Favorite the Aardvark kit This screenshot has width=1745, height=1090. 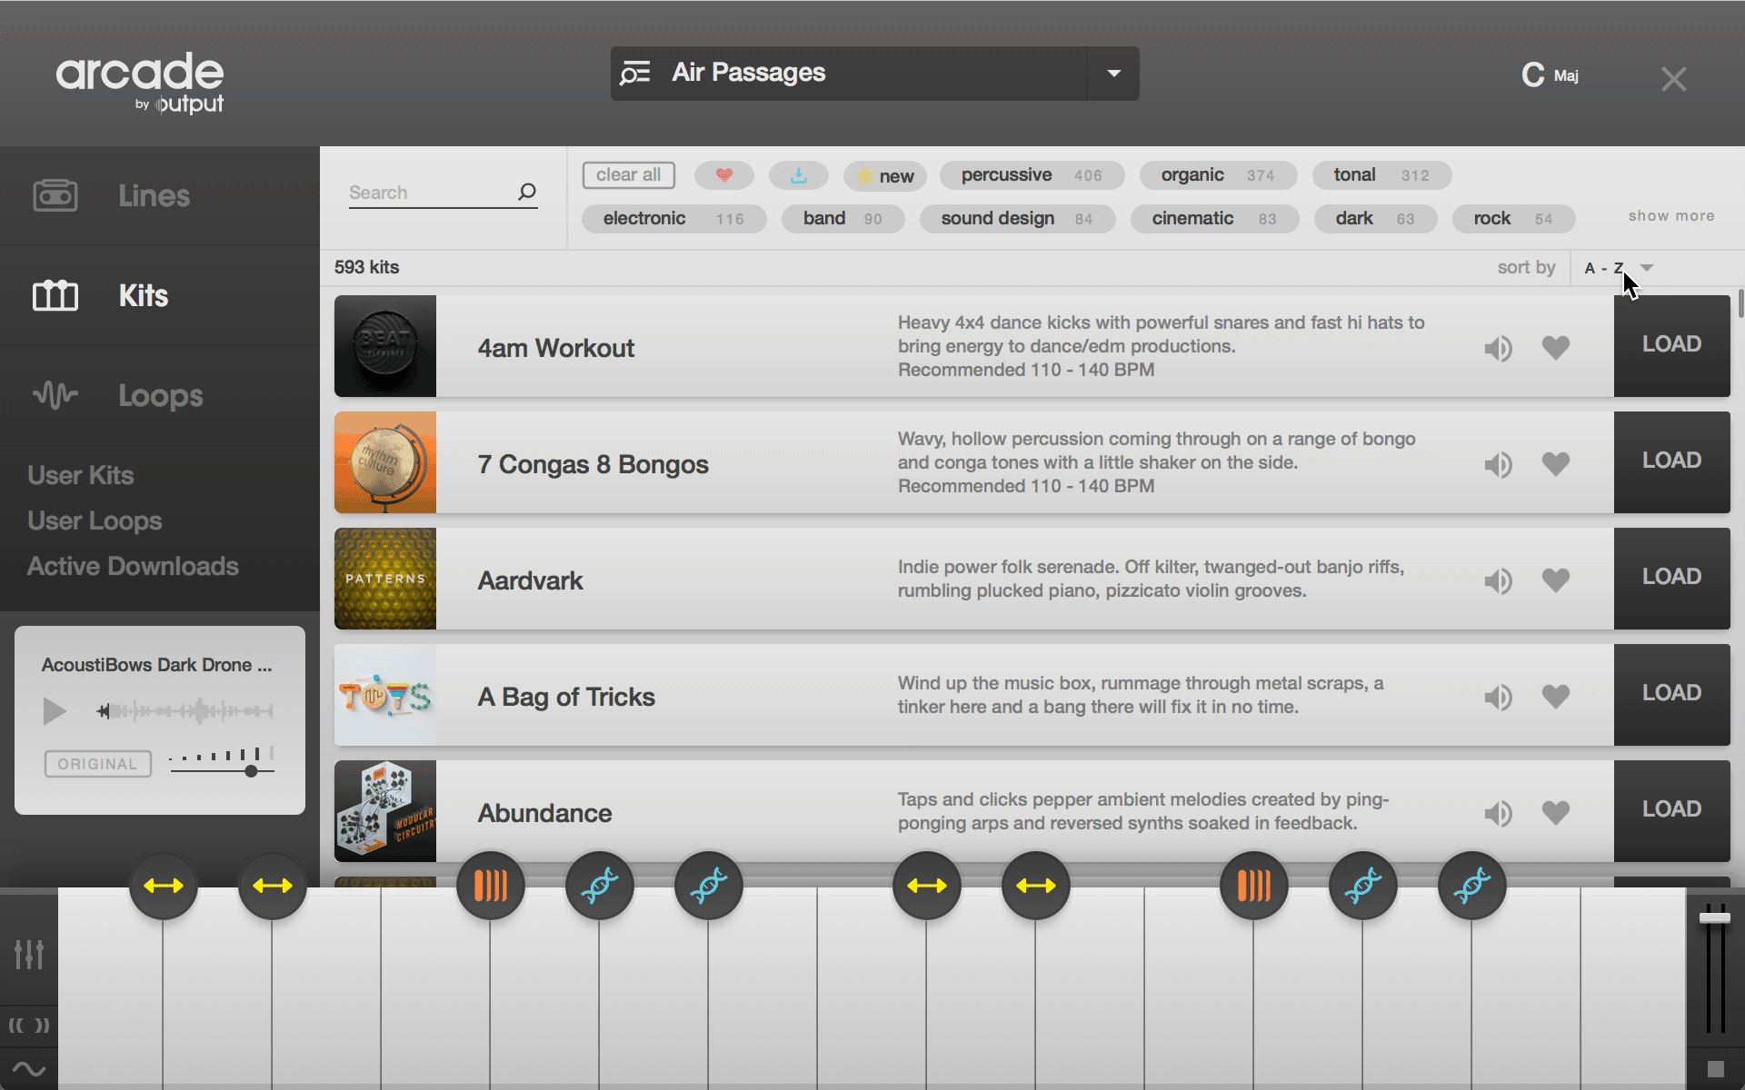(x=1556, y=580)
